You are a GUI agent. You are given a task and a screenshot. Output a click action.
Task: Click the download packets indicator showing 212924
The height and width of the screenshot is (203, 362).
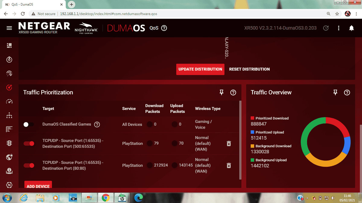point(150,165)
